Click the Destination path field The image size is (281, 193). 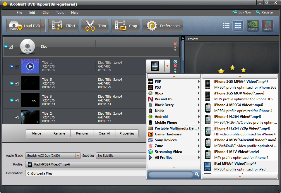coord(86,173)
